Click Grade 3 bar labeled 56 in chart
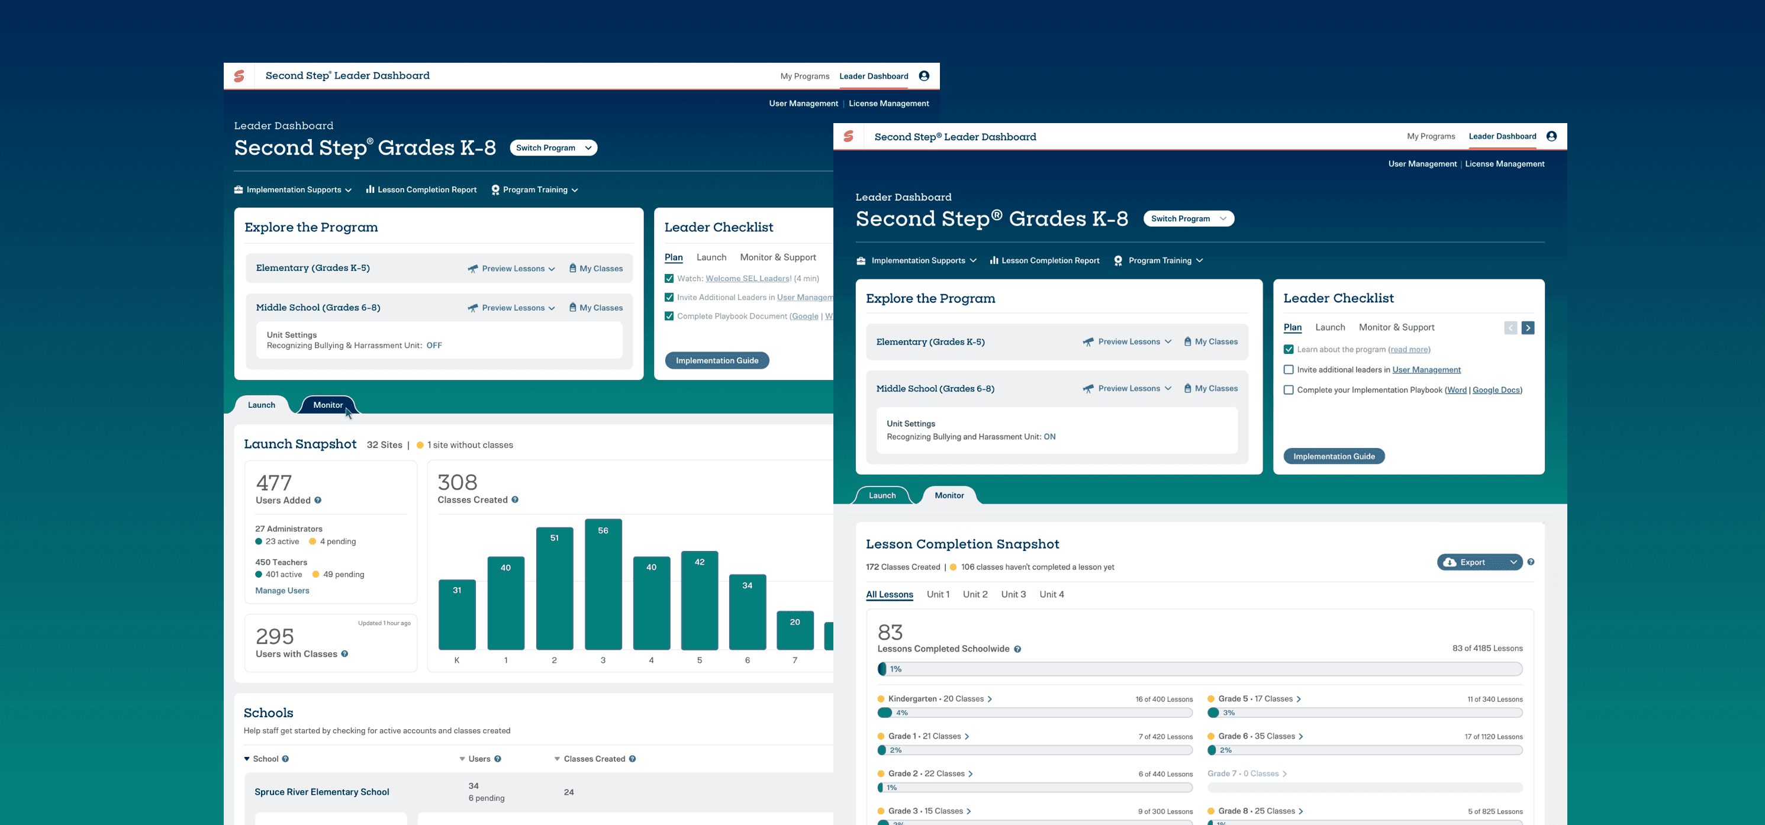 tap(603, 585)
